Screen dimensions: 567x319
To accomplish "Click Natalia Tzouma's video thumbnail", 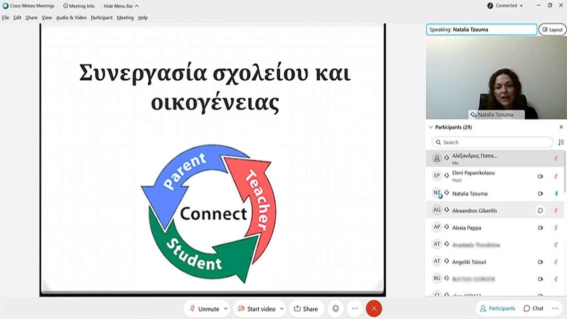I will (x=496, y=78).
